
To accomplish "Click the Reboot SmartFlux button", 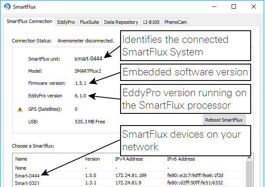I will coord(224,120).
